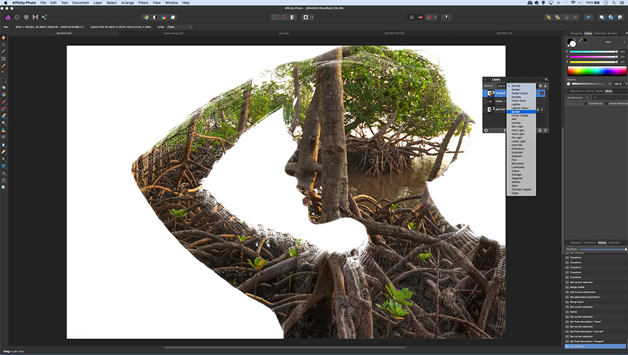Apply Auto Colours from toolbar
This screenshot has width=628, height=355.
[x=164, y=17]
